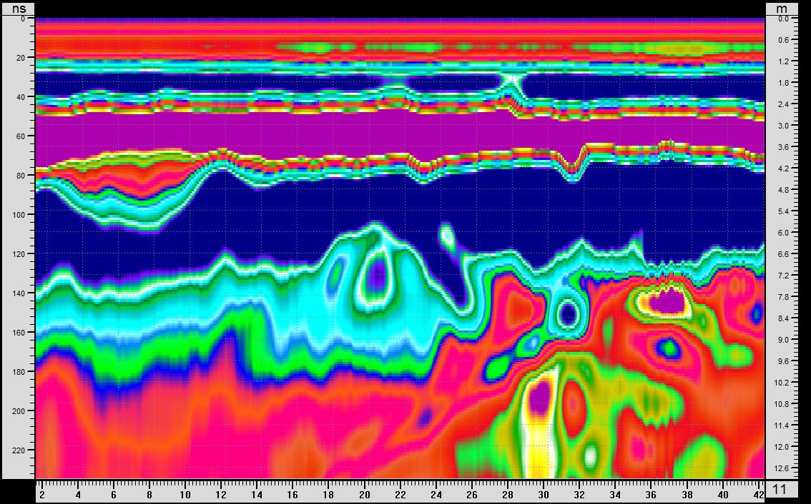Select the purple-centered oval anomaly near 21 m
The height and width of the screenshot is (504, 811).
click(374, 273)
